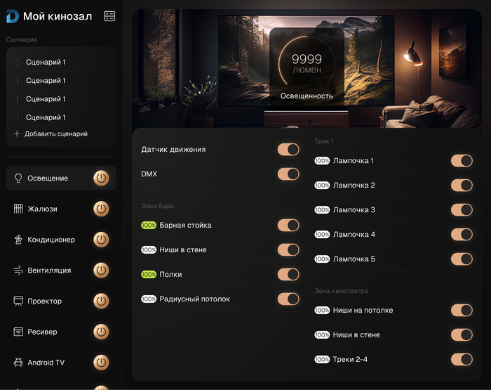Click the power icon next to Освещение

pyautogui.click(x=101, y=178)
